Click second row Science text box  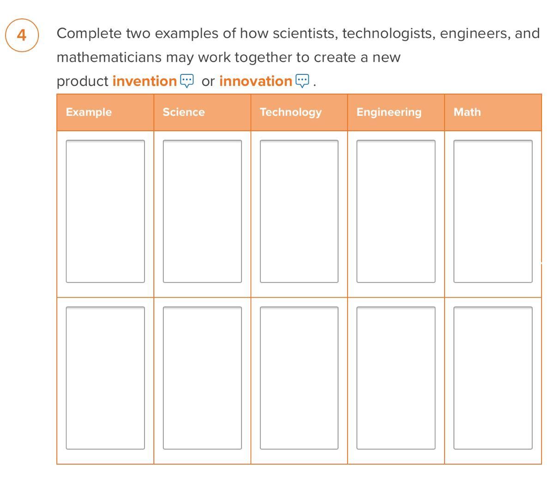(x=202, y=378)
